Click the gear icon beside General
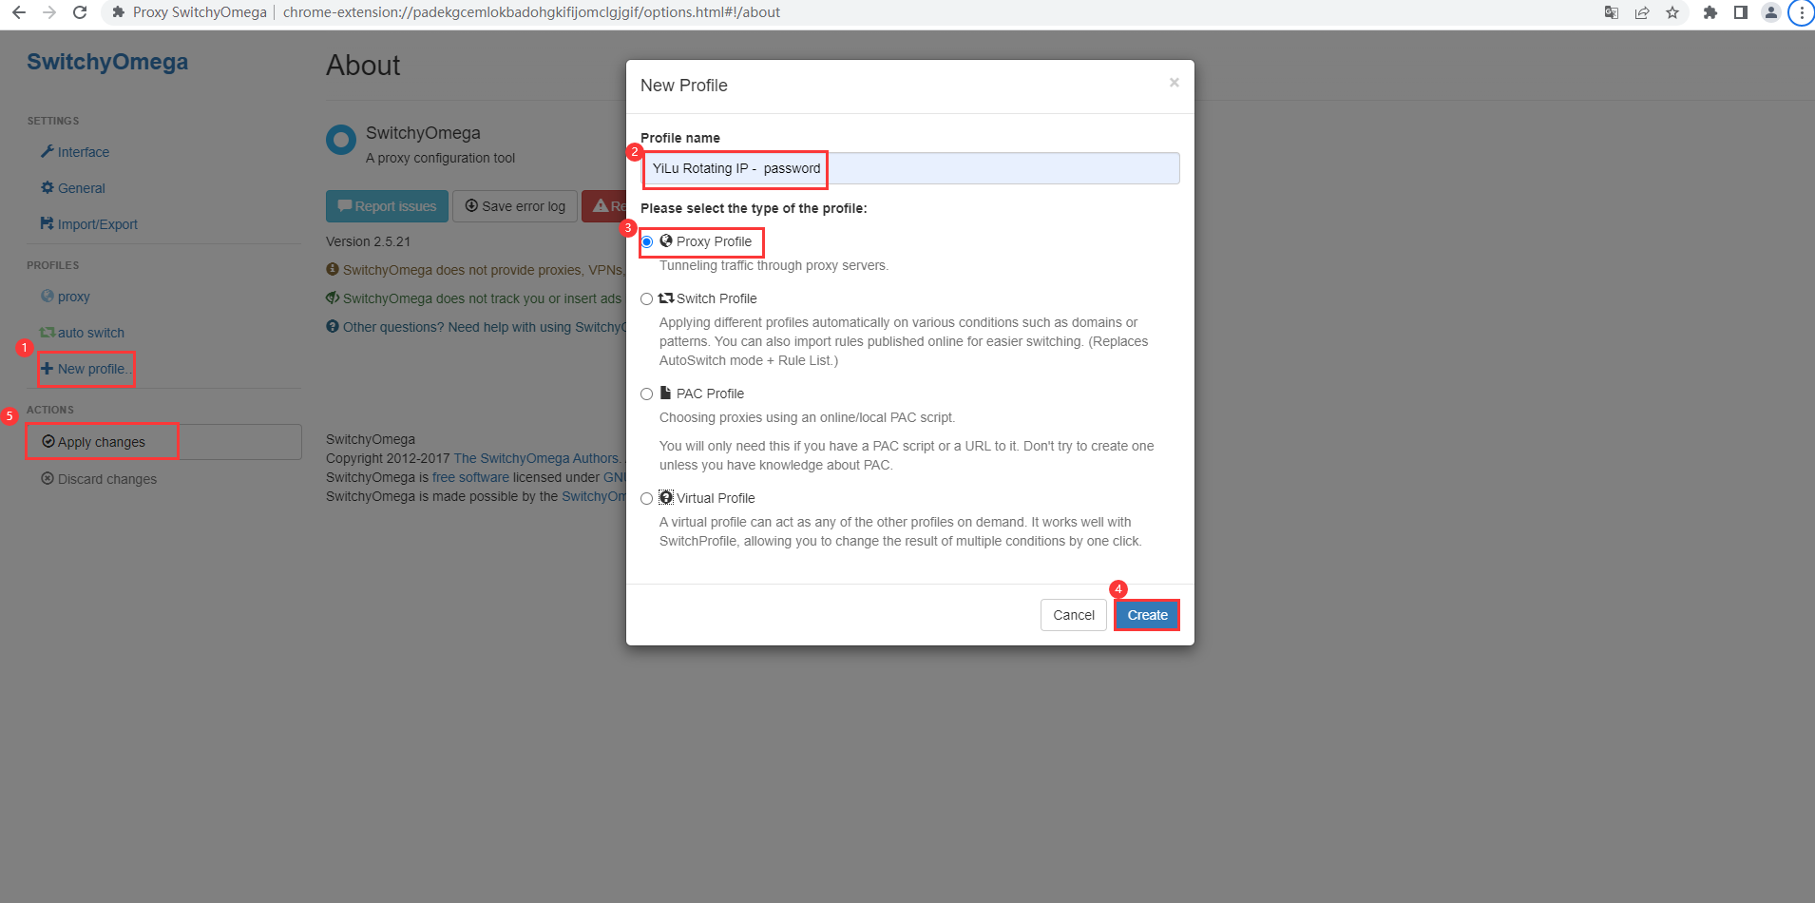The width and height of the screenshot is (1815, 903). click(47, 188)
